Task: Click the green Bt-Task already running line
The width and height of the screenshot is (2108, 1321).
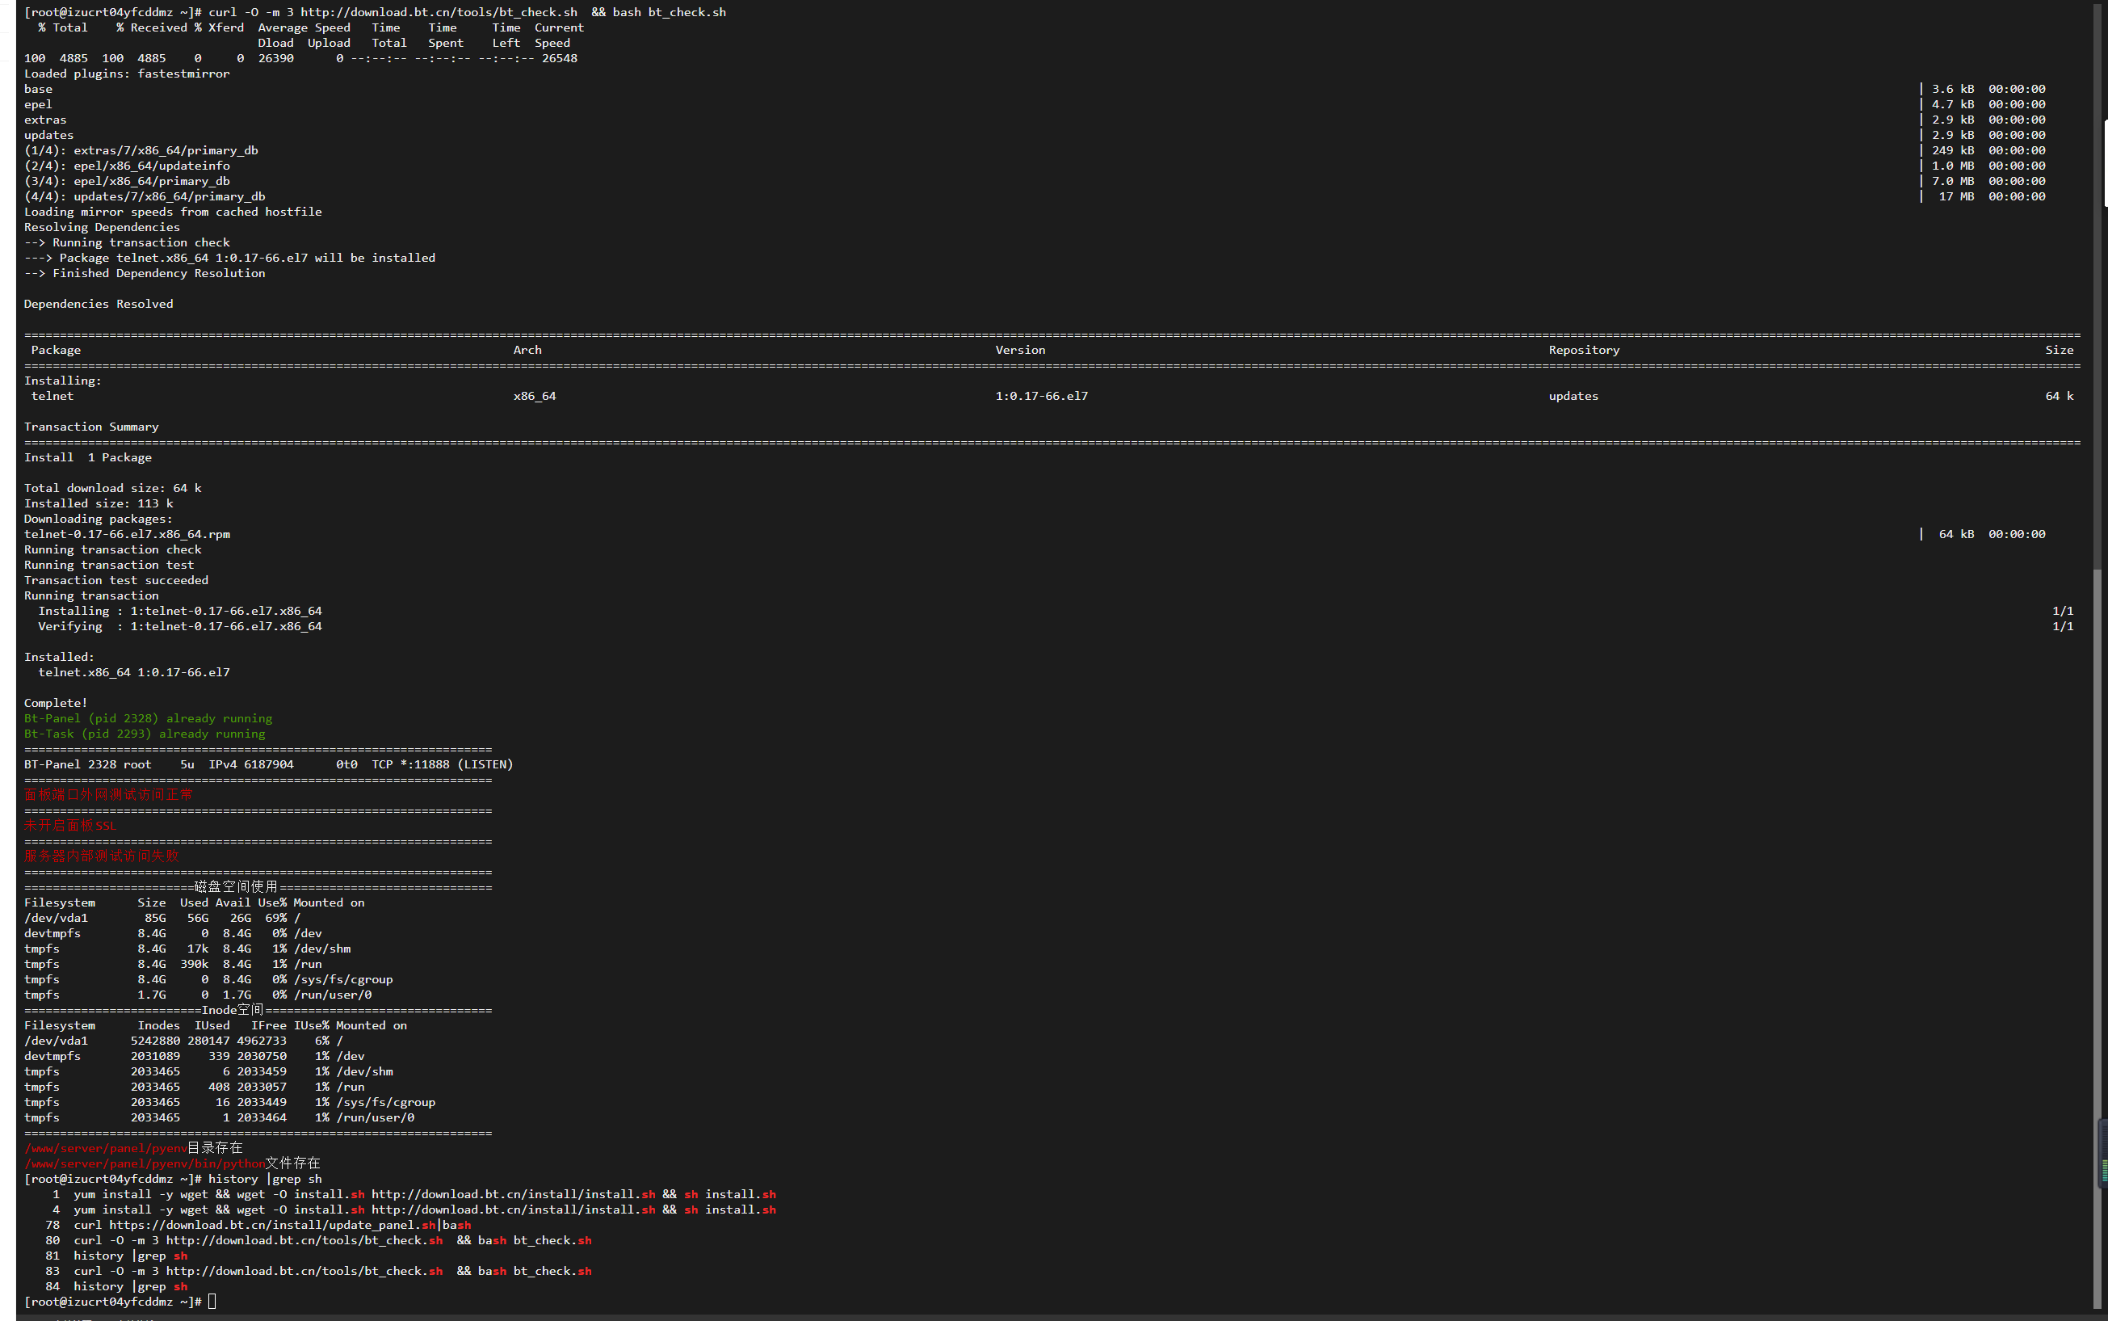Action: tap(144, 734)
